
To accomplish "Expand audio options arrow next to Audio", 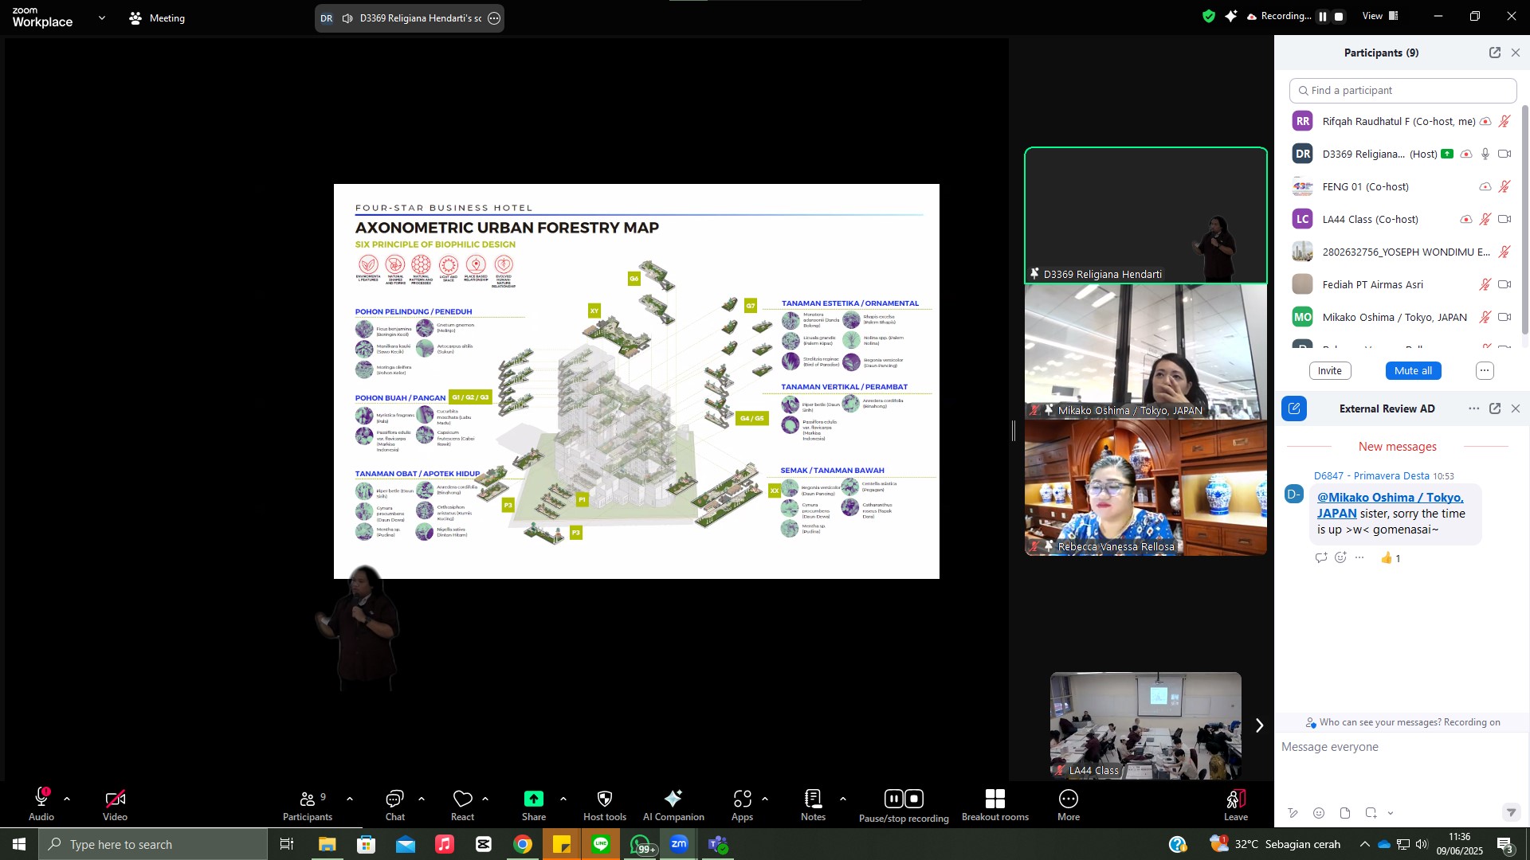I will pyautogui.click(x=67, y=799).
